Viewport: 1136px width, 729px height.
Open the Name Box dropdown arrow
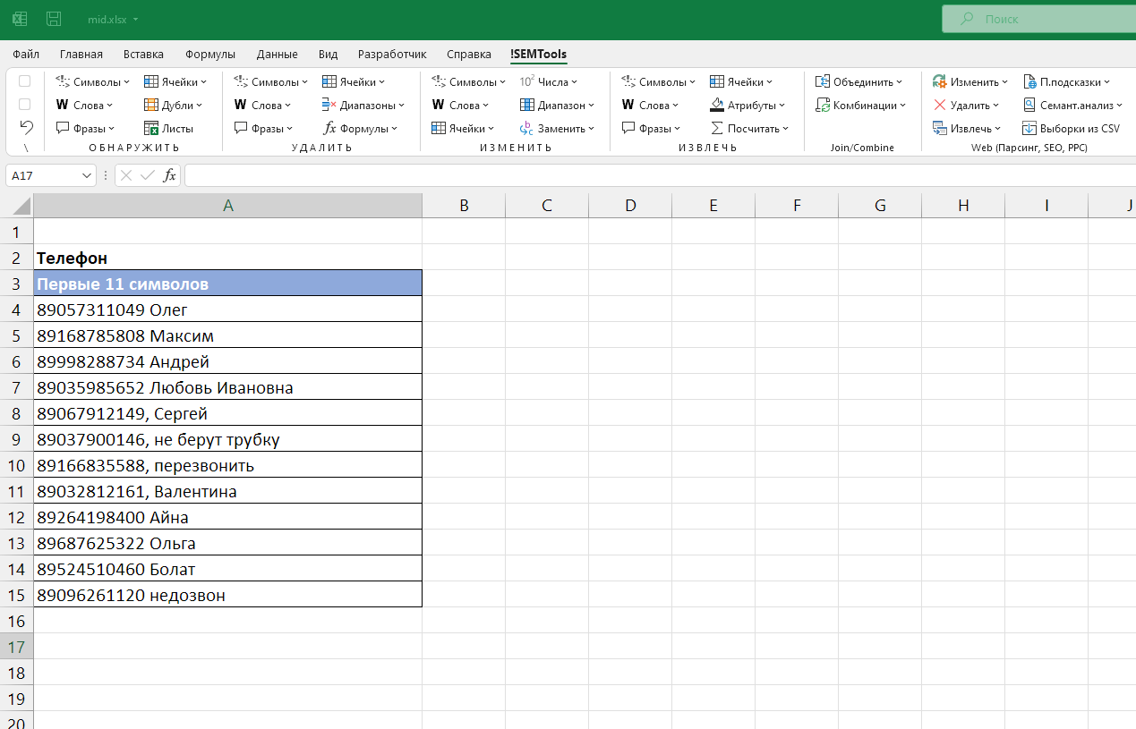pyautogui.click(x=87, y=176)
